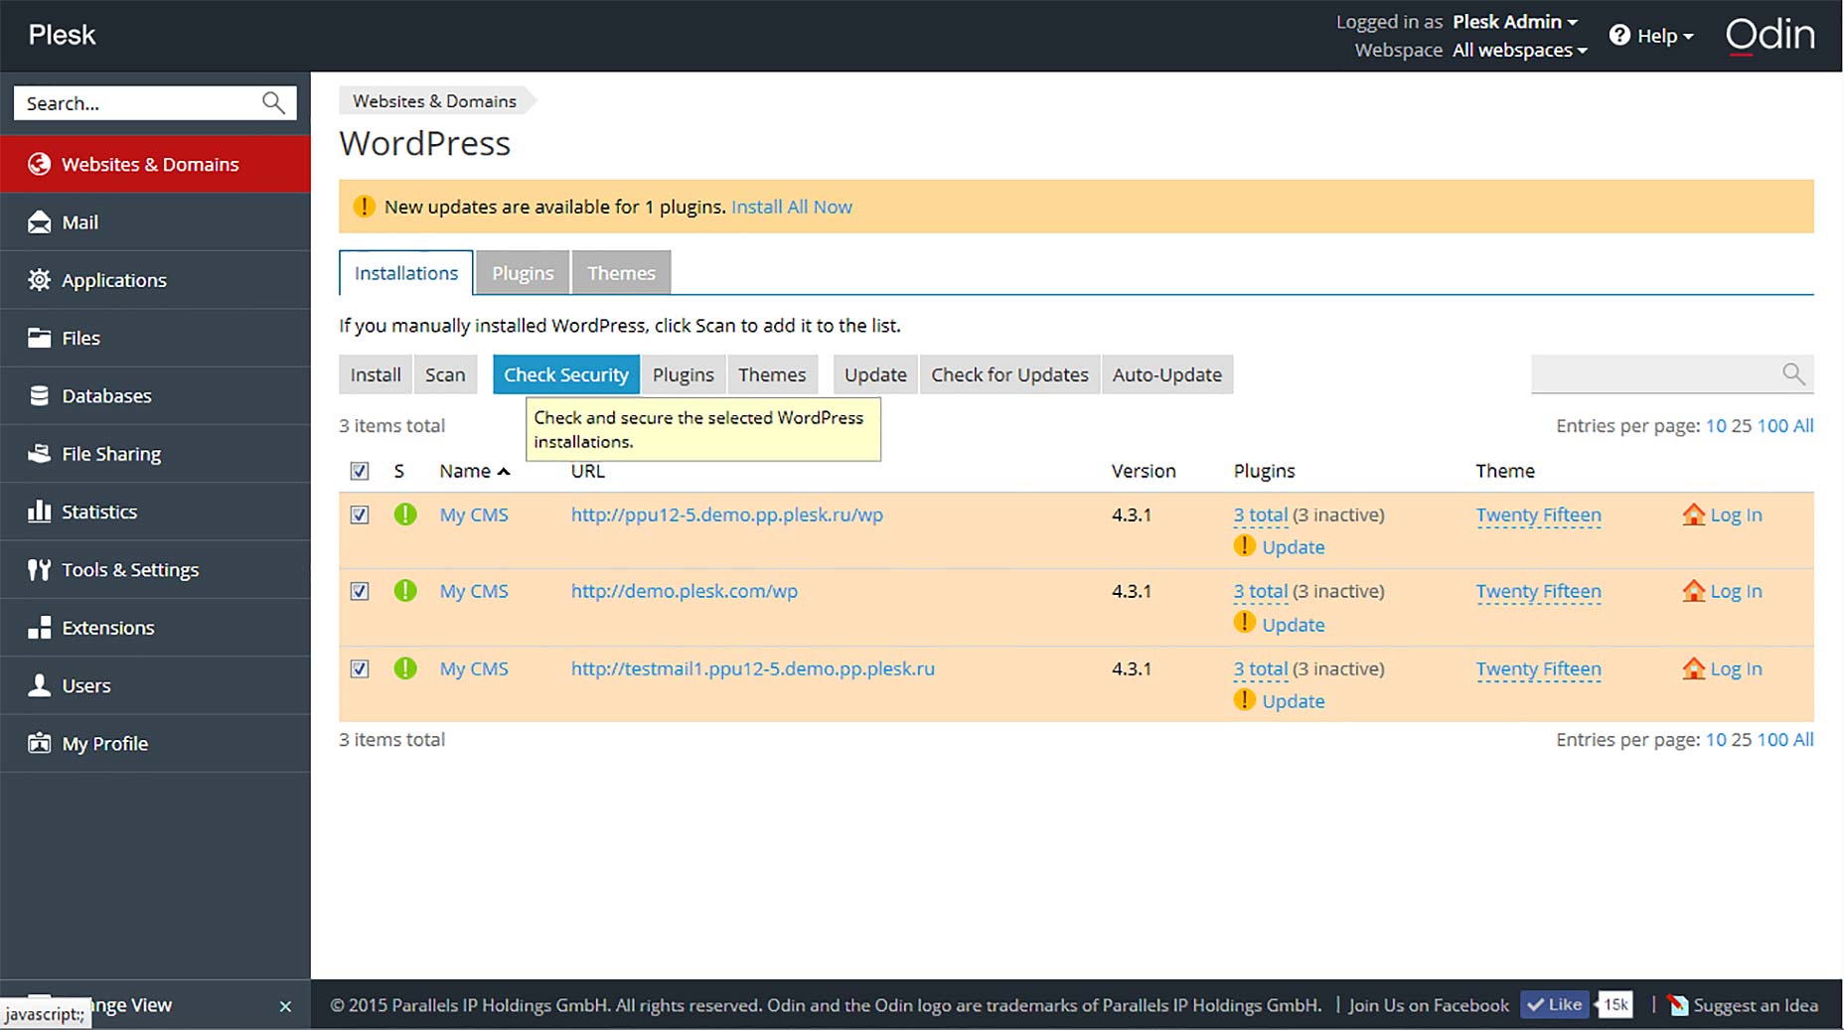The image size is (1844, 1030).
Task: Click the Facebook Like button
Action: (1555, 1005)
